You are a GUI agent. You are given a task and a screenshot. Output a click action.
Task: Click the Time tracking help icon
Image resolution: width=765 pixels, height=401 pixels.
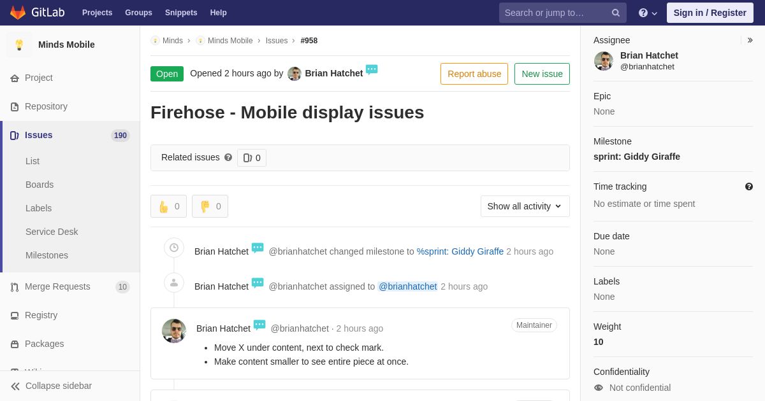click(x=749, y=186)
